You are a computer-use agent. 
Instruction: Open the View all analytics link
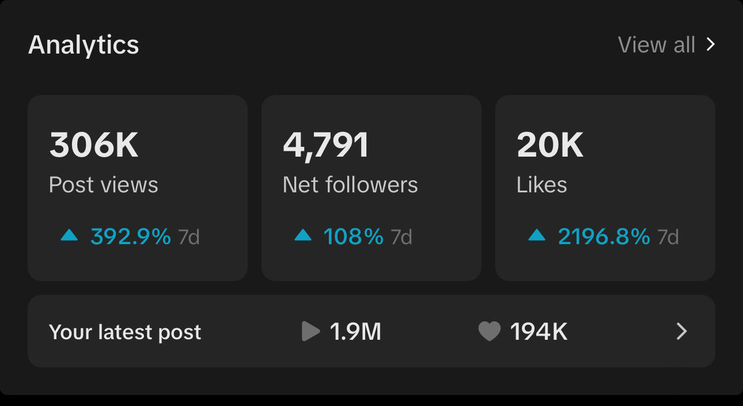tap(657, 45)
